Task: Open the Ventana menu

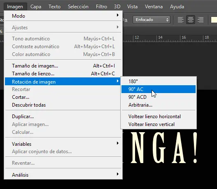Action: pyautogui.click(x=154, y=7)
